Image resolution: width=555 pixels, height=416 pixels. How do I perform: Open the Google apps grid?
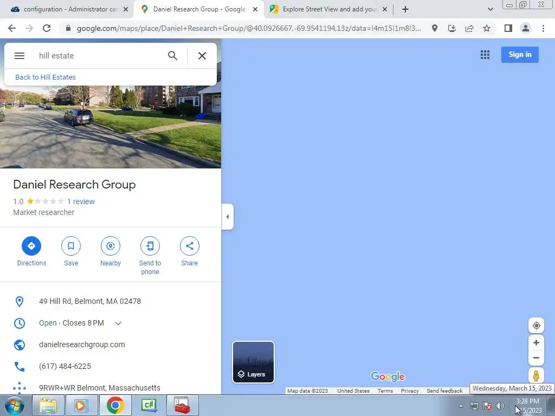pos(485,55)
